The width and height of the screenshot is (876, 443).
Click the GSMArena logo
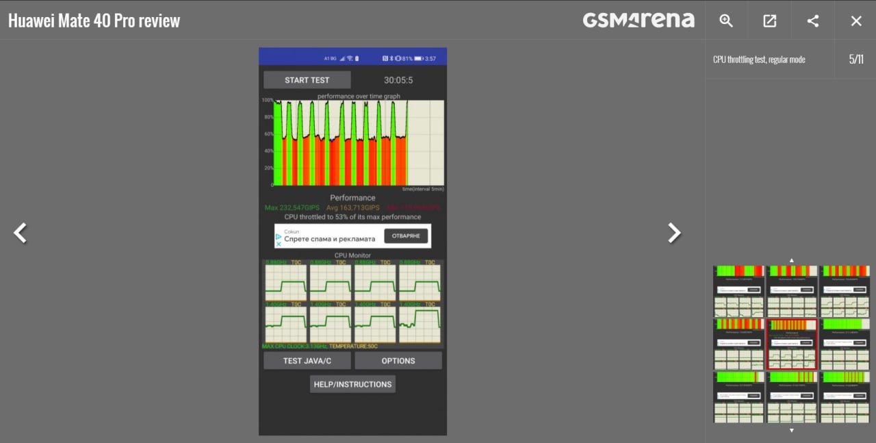click(x=639, y=20)
